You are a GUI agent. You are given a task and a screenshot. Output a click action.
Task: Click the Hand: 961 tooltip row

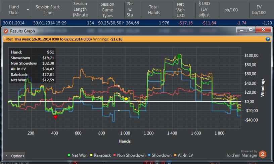tap(32, 52)
